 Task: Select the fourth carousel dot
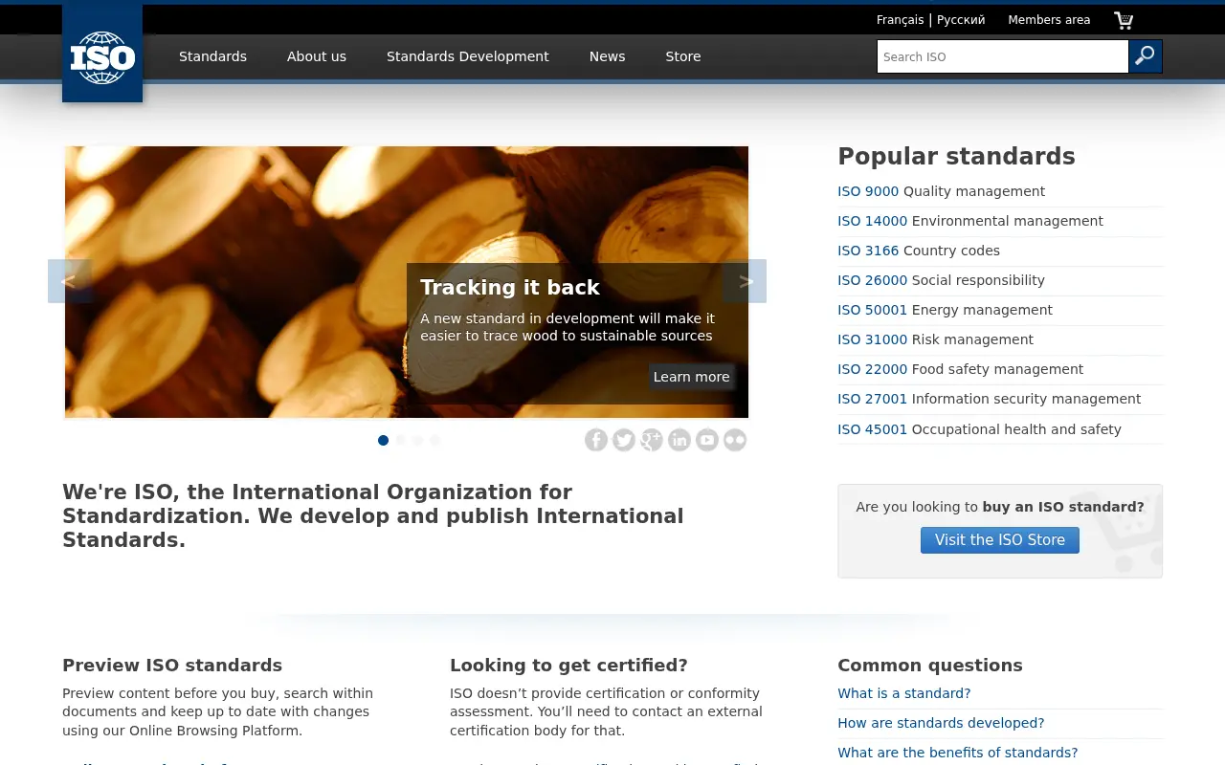click(434, 440)
